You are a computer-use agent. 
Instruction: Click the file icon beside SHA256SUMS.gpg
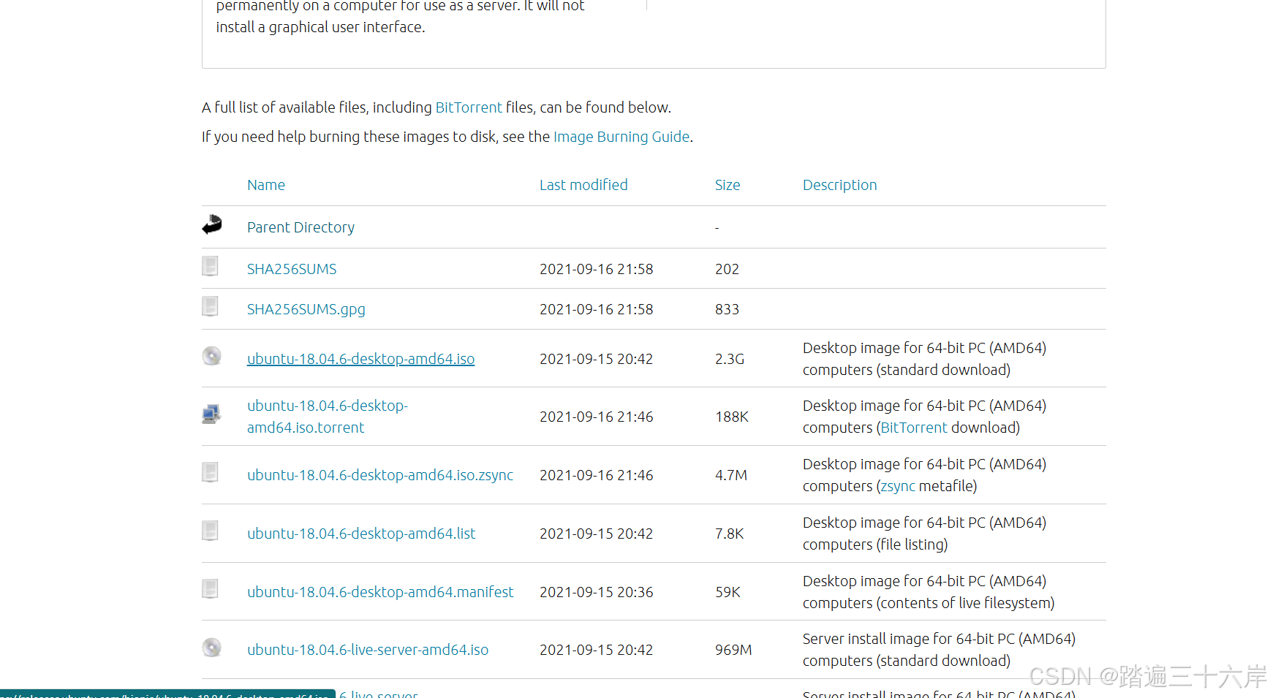point(211,306)
